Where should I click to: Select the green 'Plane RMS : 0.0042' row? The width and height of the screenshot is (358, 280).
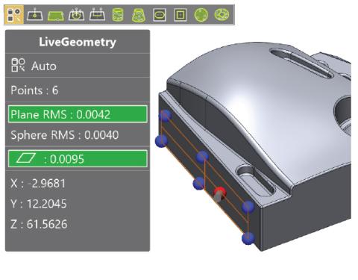coord(78,114)
